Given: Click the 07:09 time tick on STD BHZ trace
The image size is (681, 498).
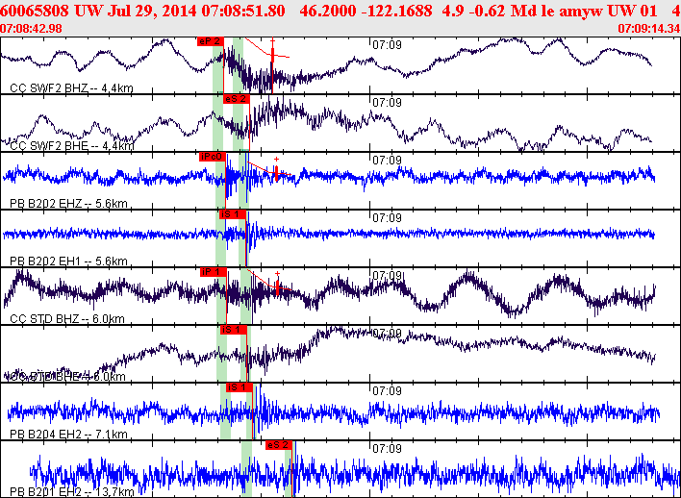Looking at the screenshot, I should [387, 276].
